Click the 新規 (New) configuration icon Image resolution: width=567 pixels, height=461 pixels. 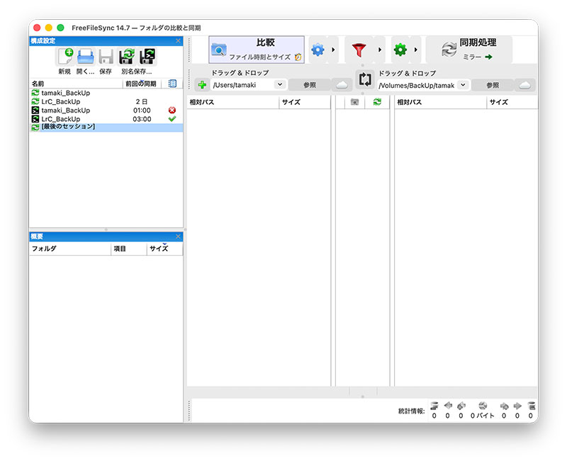tap(65, 57)
